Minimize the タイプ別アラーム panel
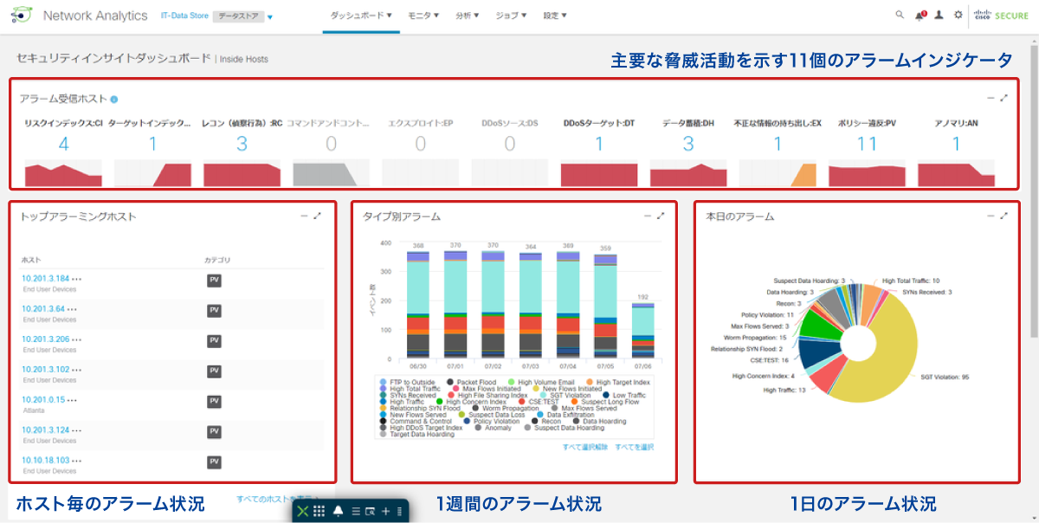The height and width of the screenshot is (523, 1039). (x=648, y=216)
